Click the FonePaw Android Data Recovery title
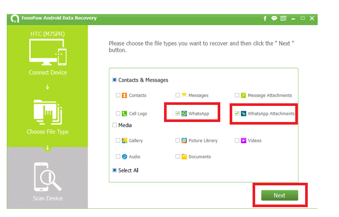The image size is (339, 217). (x=59, y=18)
